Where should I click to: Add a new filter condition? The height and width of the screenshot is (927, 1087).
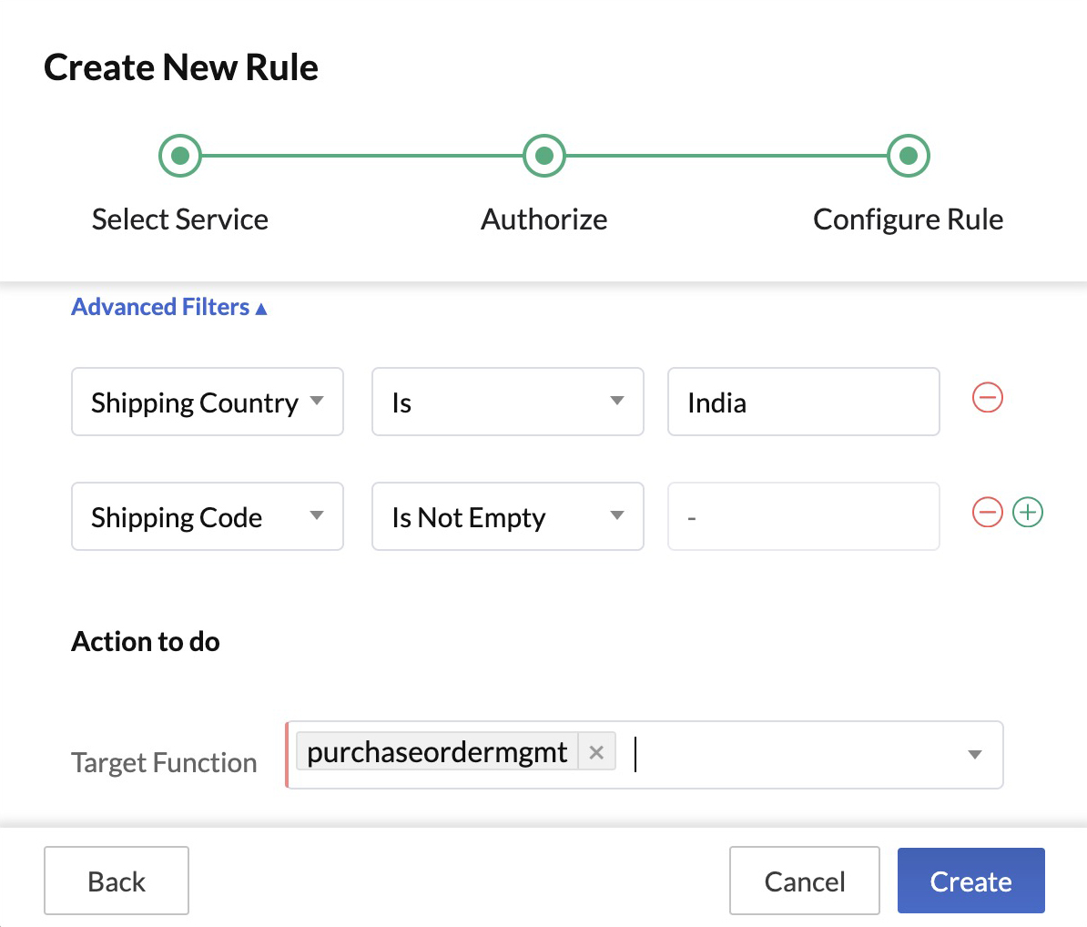pos(1028,512)
